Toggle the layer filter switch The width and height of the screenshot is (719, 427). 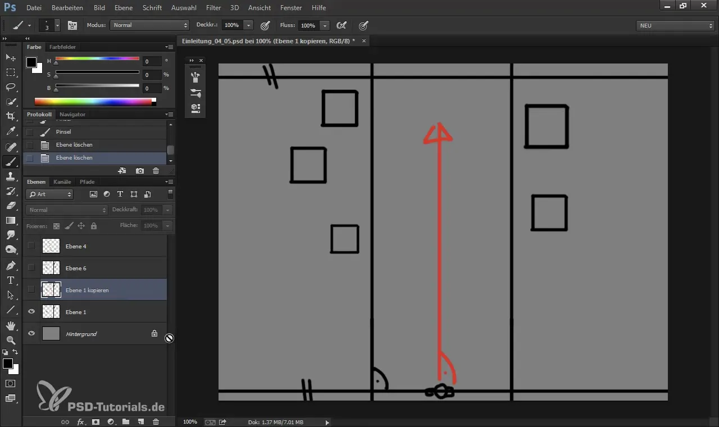click(170, 194)
